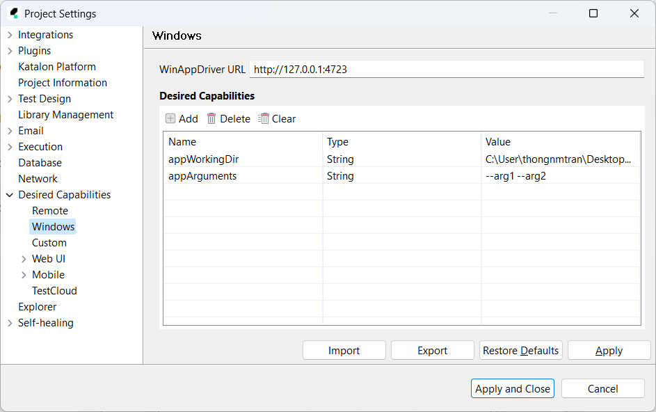
Task: Click the Clear list icon
Action: coord(264,119)
